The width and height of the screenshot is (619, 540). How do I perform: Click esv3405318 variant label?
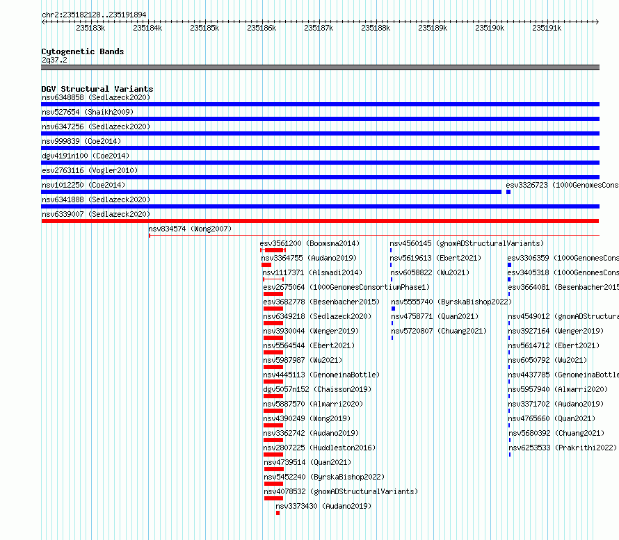tap(563, 272)
